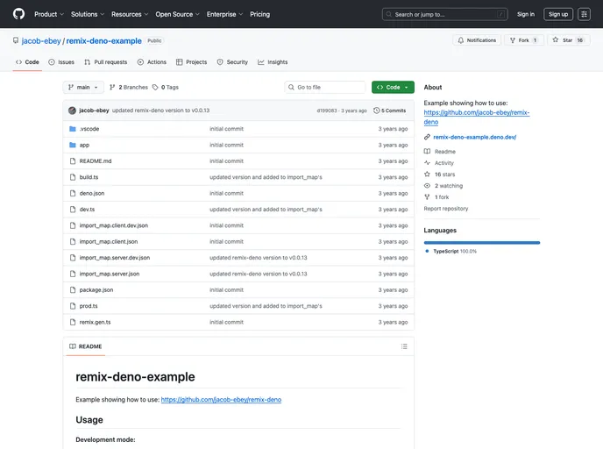Open prod.ts file
This screenshot has height=449, width=603.
pos(89,306)
